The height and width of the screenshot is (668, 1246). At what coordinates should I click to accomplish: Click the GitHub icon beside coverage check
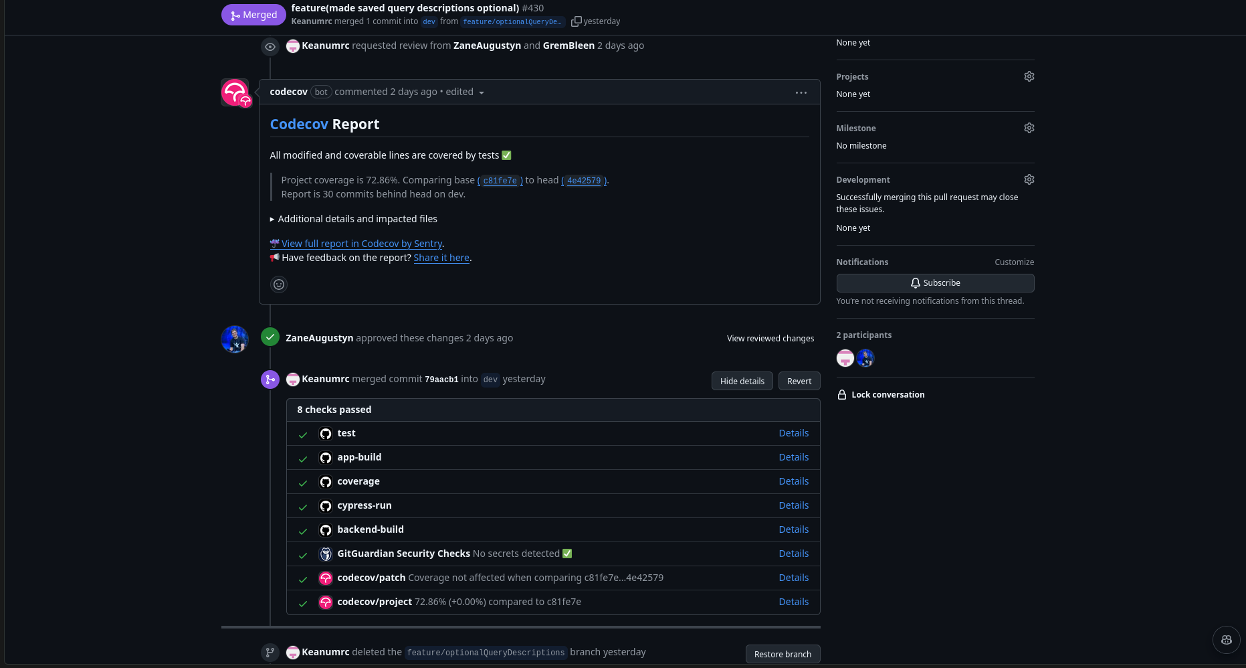326,482
